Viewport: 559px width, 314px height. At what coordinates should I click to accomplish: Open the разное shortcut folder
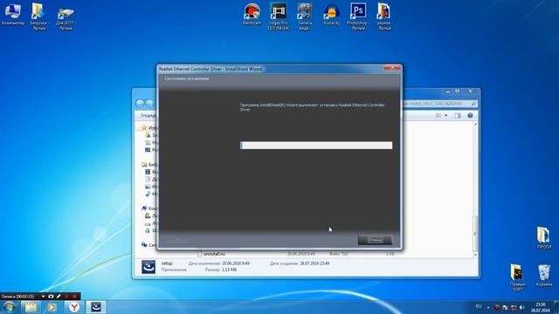(384, 16)
